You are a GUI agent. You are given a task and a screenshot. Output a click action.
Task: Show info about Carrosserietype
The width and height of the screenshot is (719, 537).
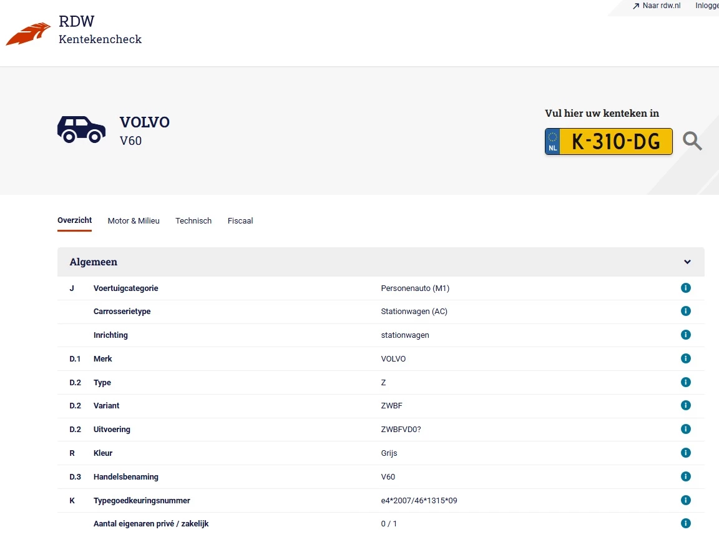(x=685, y=311)
